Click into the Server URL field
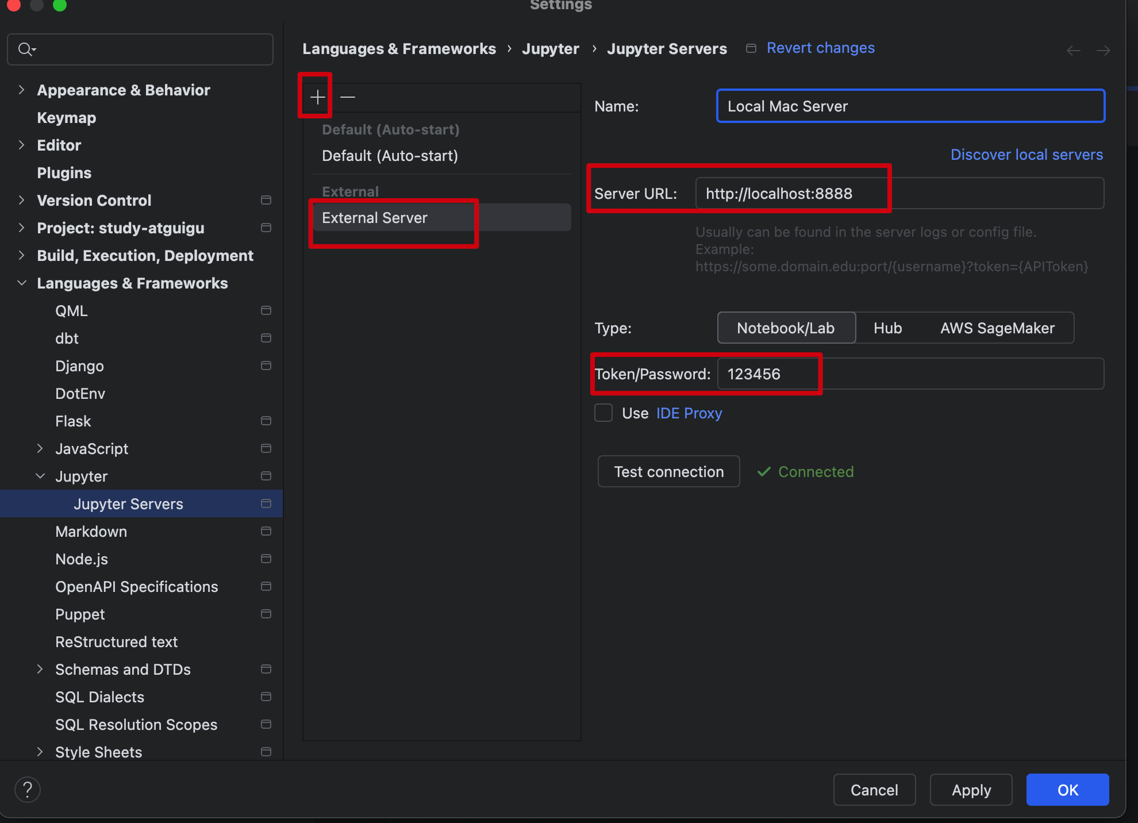The width and height of the screenshot is (1138, 823). point(899,193)
